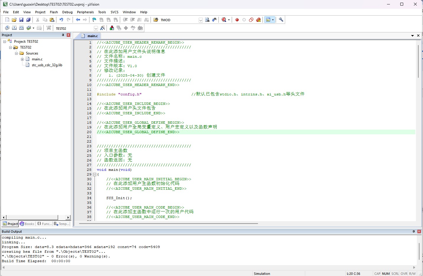Open the Tools menu

point(102,12)
